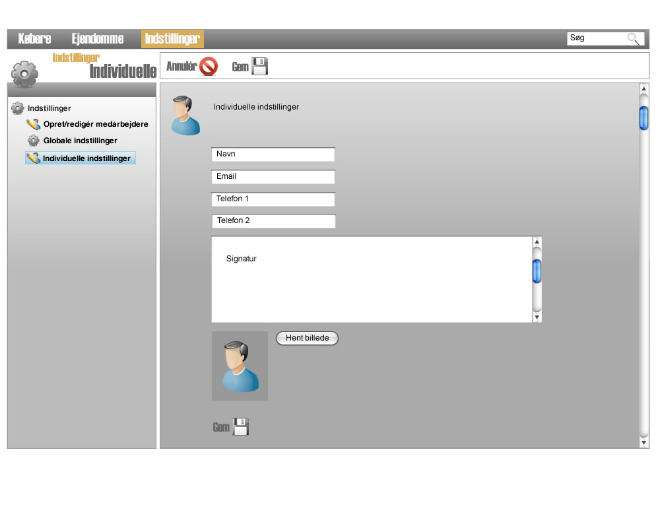Click the Navn input field
This screenshot has height=528, width=660.
[x=273, y=154]
